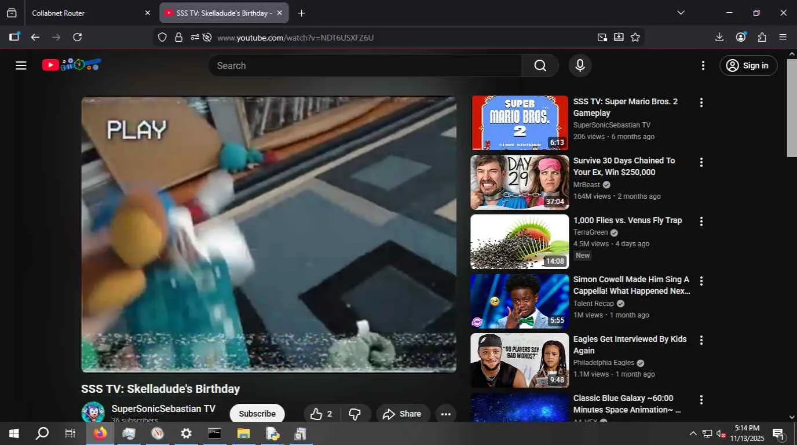797x445 pixels.
Task: View site security padlock information
Action: [x=178, y=37]
